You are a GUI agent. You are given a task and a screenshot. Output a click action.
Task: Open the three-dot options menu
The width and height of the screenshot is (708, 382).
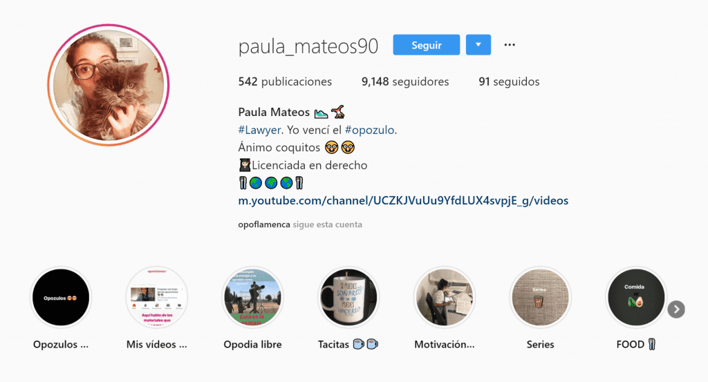[510, 45]
